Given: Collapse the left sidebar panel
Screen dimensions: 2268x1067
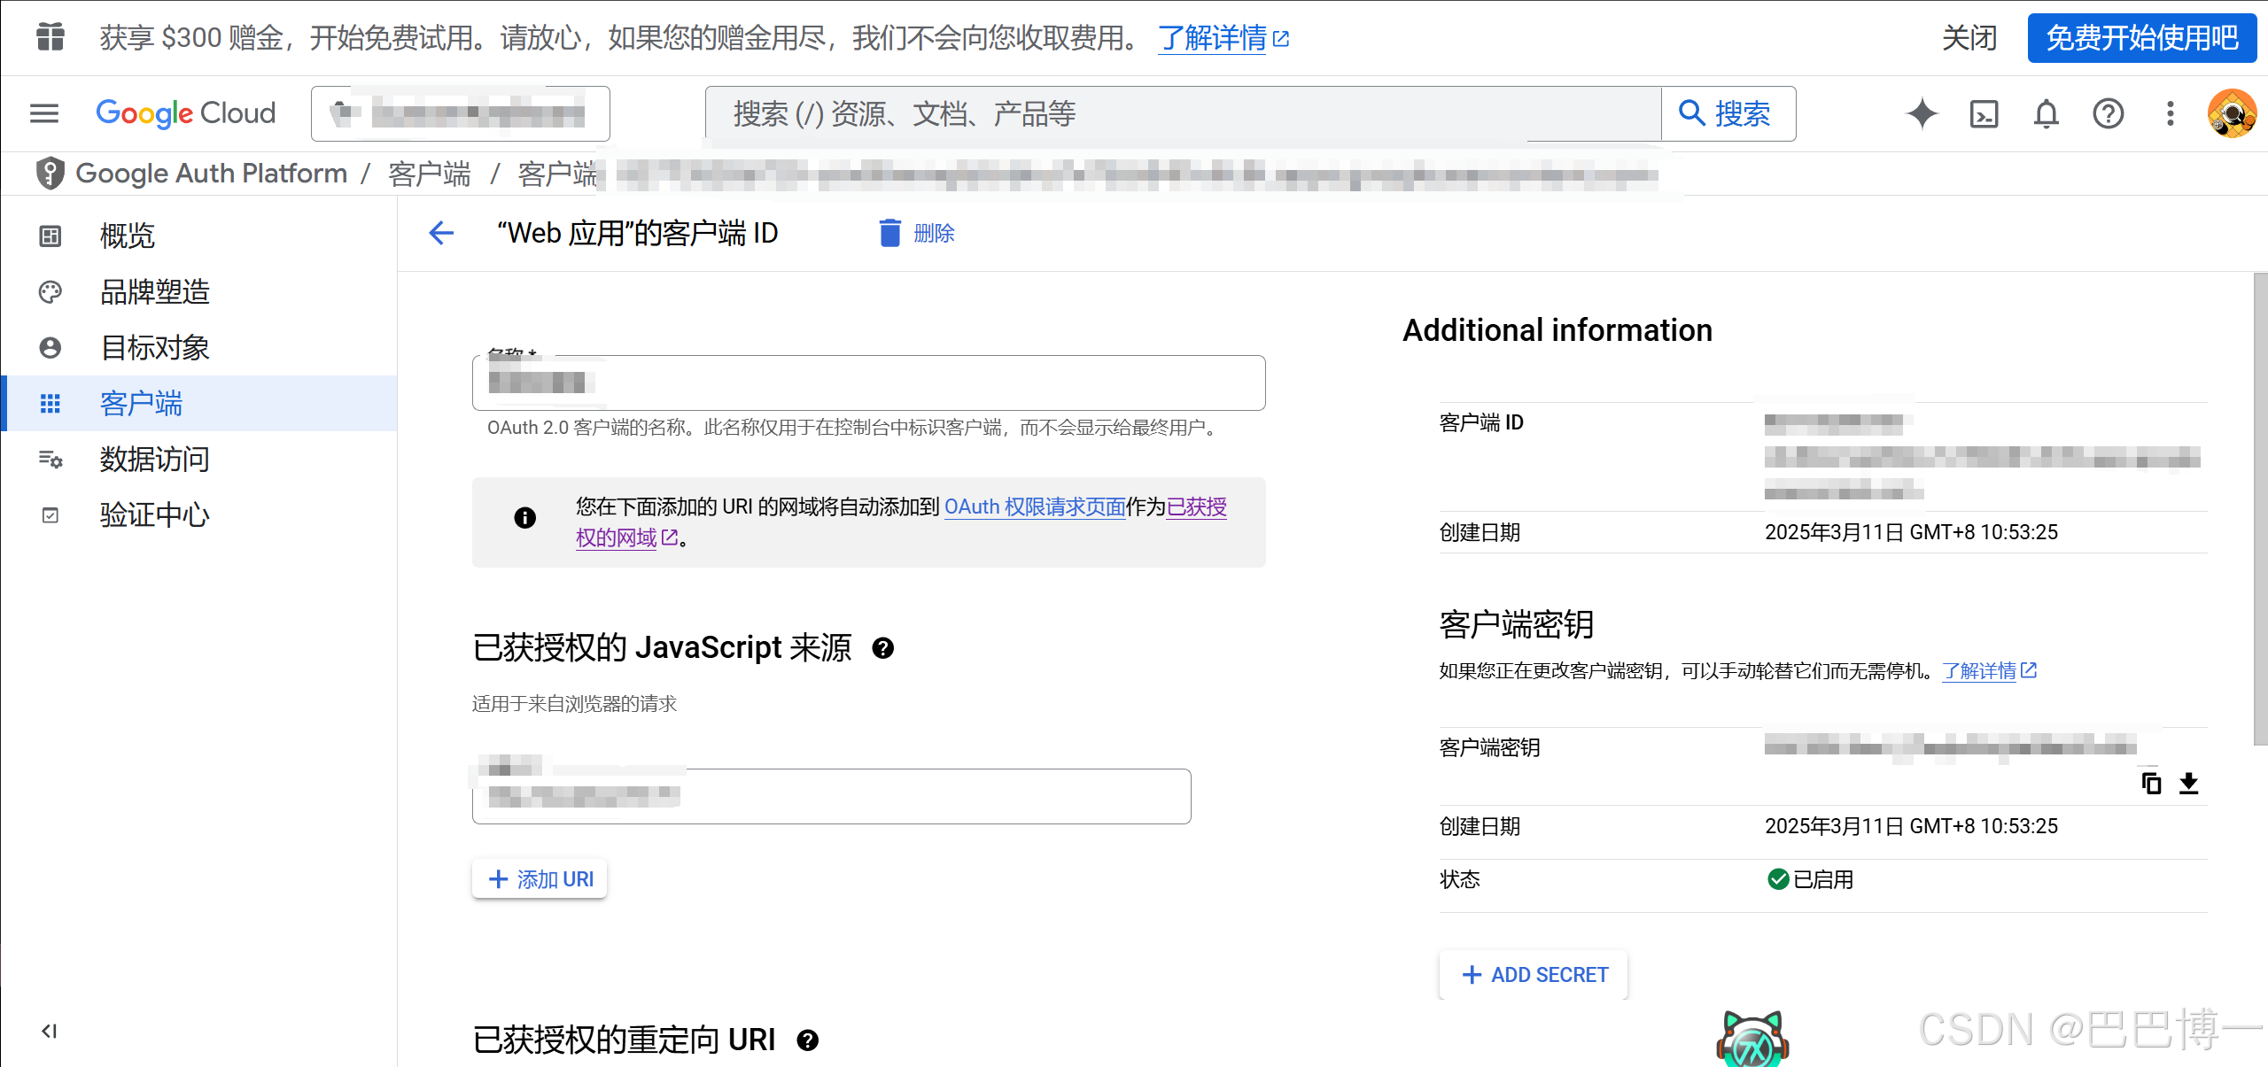Looking at the screenshot, I should [x=50, y=1031].
